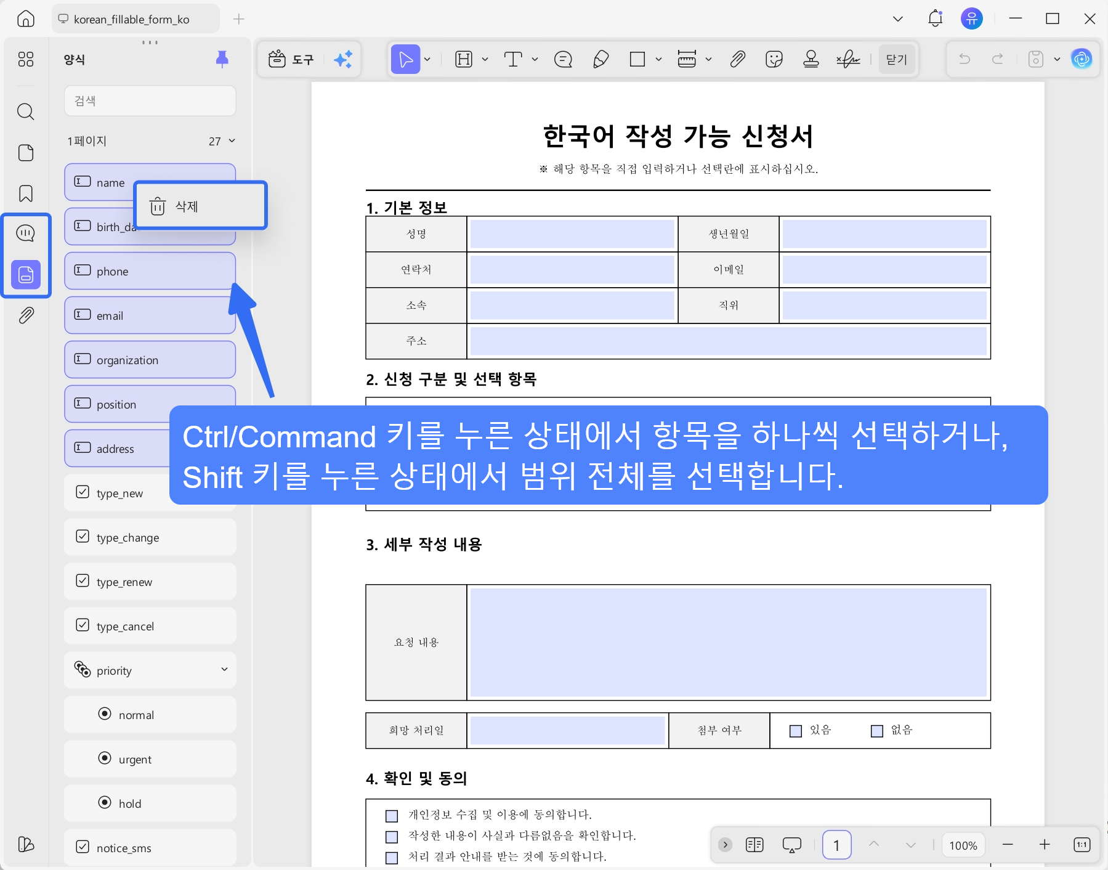Image resolution: width=1108 pixels, height=870 pixels.
Task: Select the pencil drawing tool
Action: [x=601, y=59]
